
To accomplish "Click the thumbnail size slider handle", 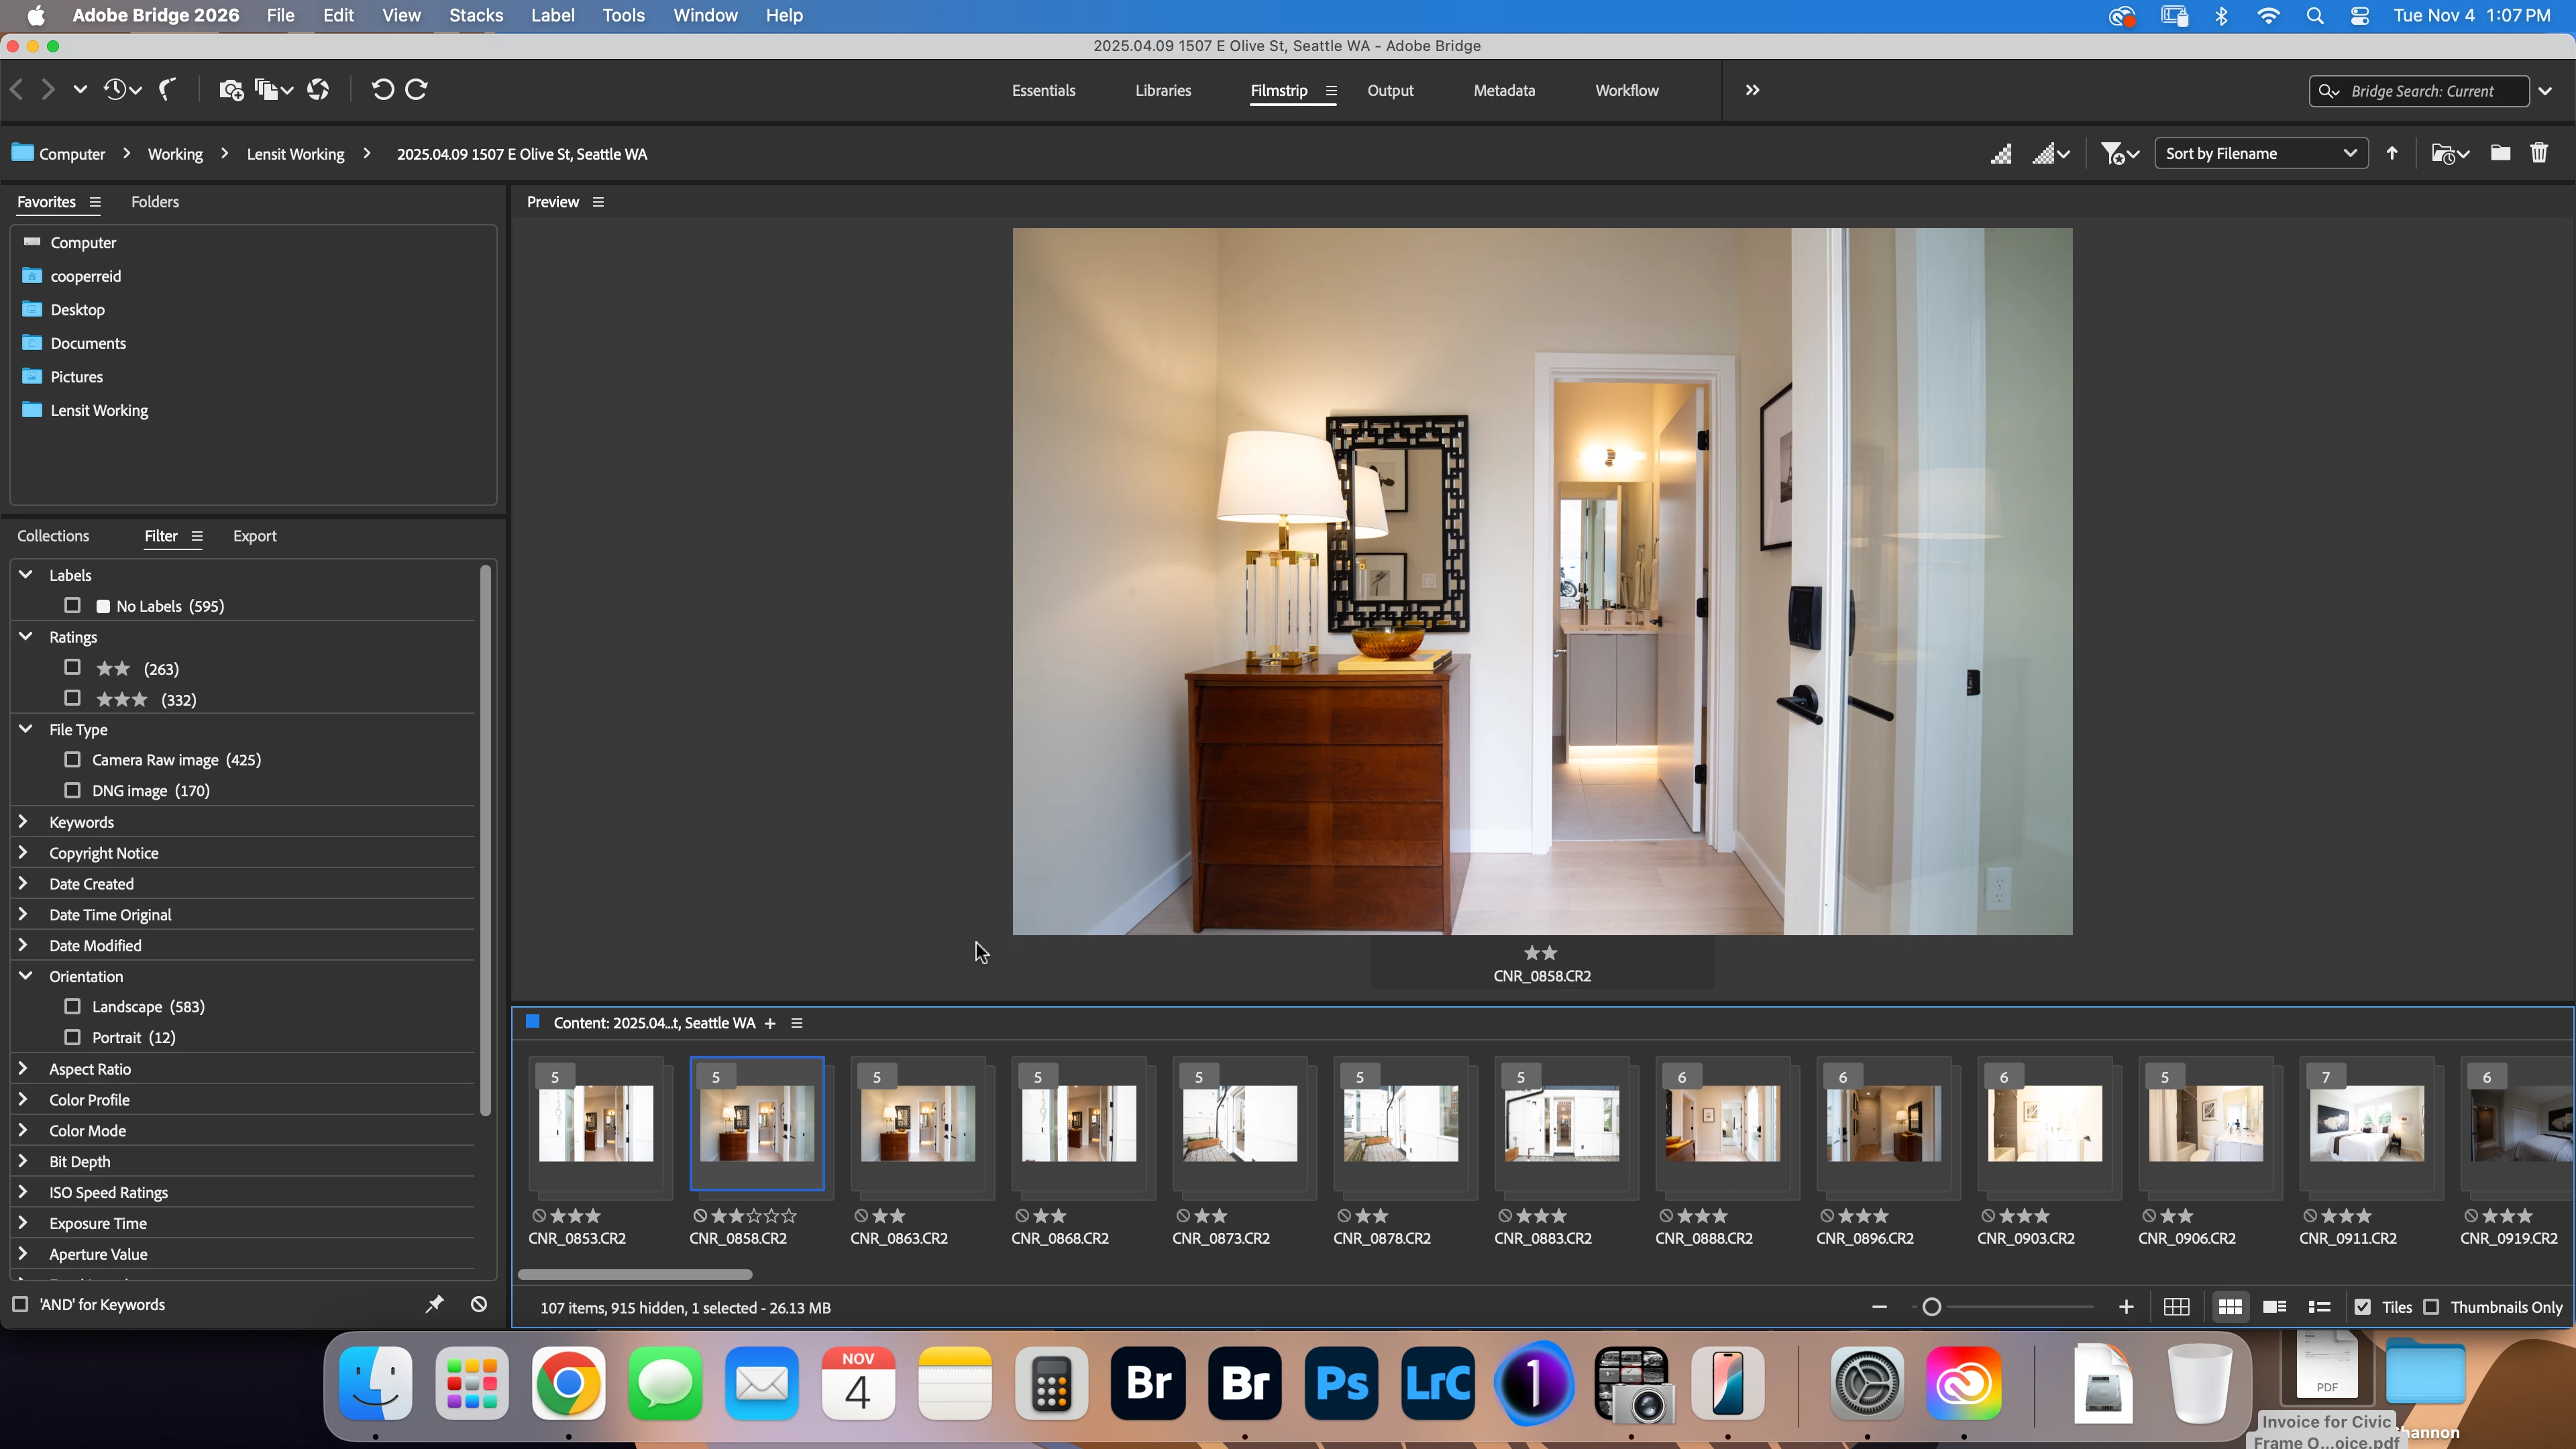I will 1932,1307.
